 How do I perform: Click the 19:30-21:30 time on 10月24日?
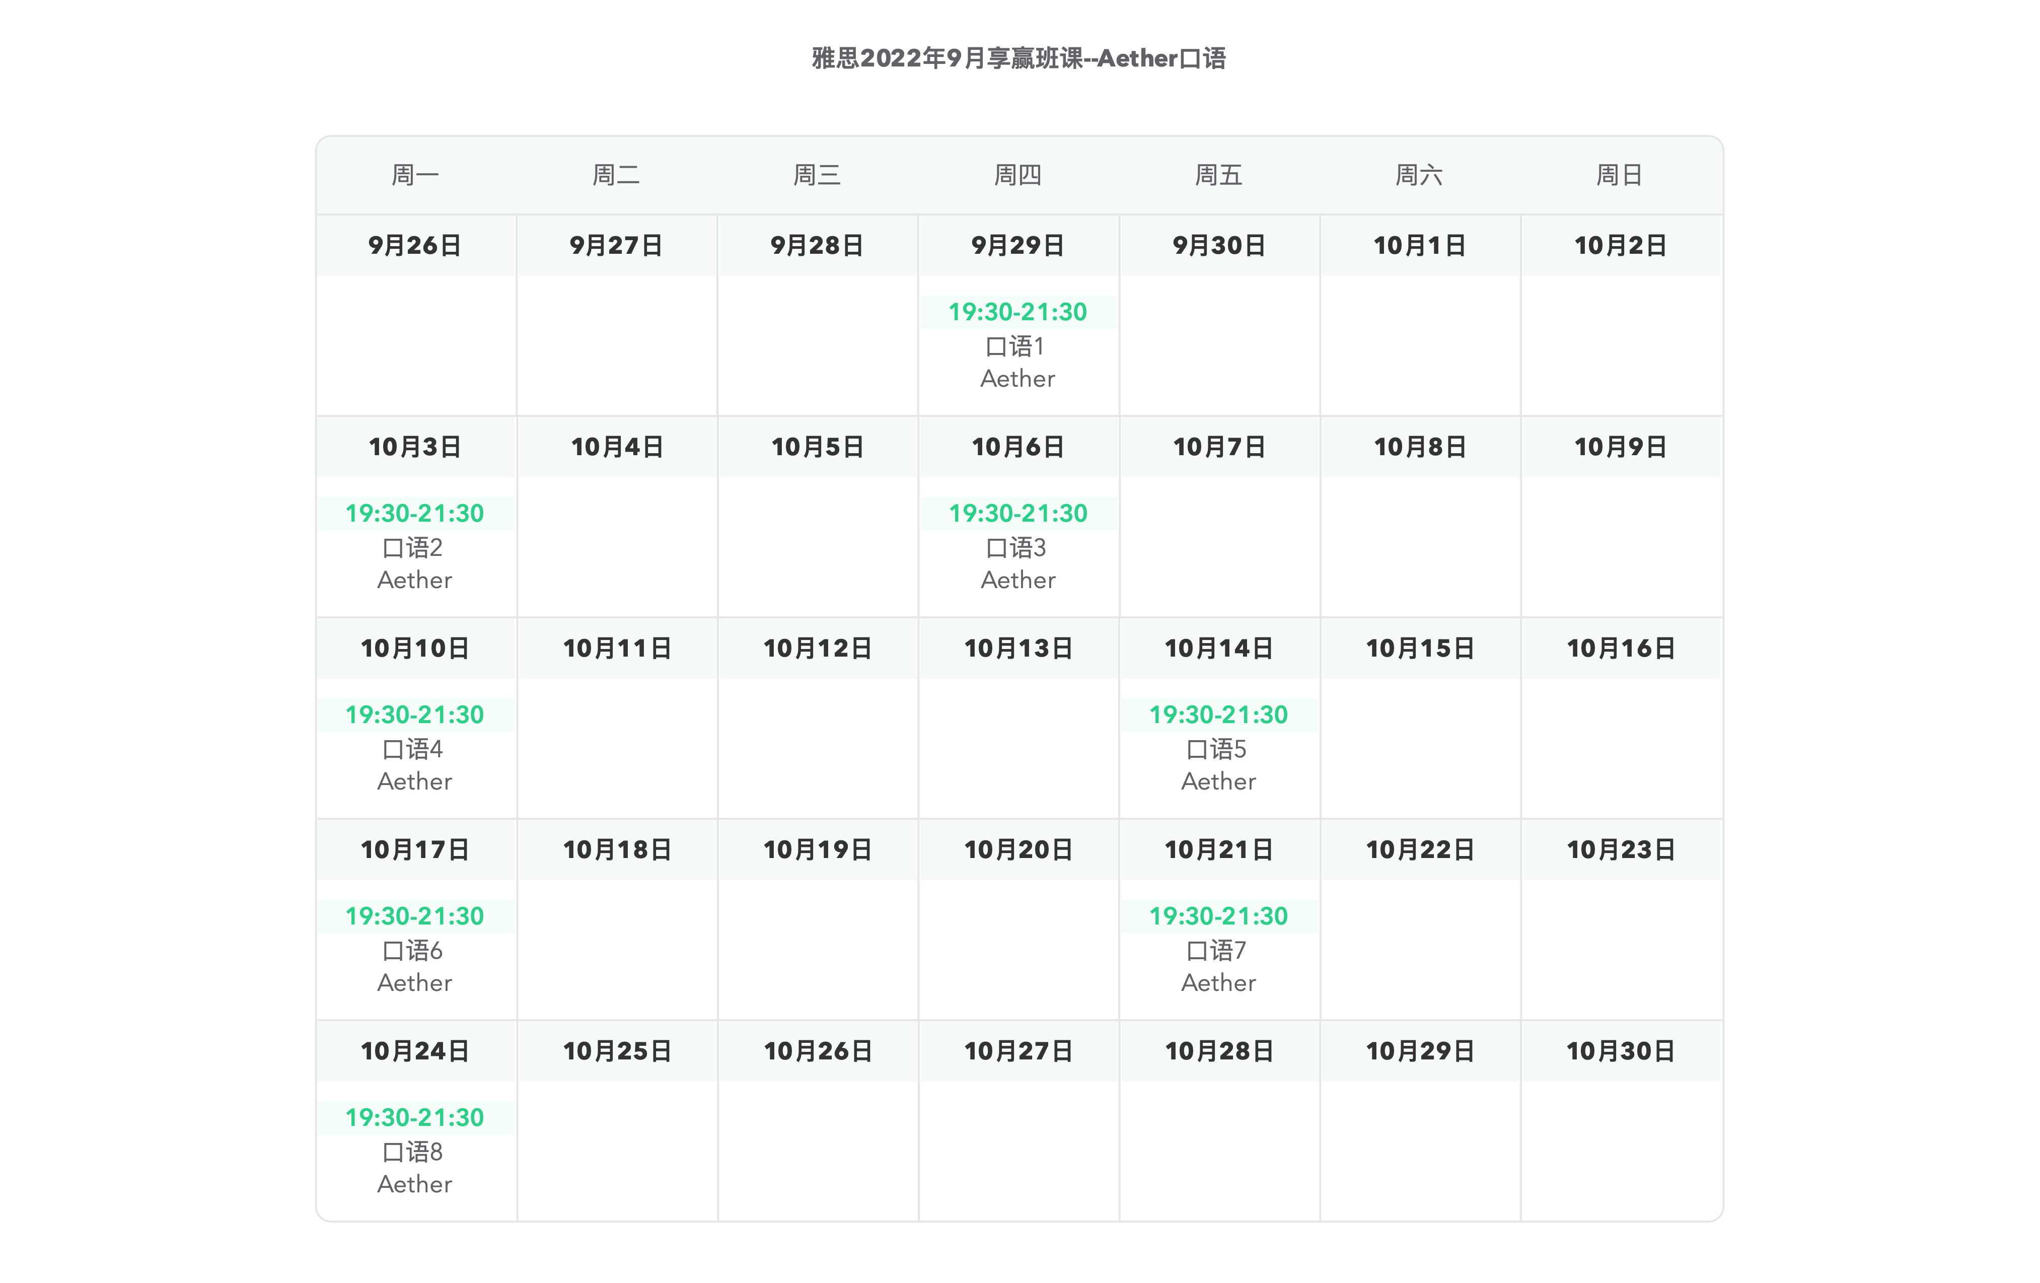pyautogui.click(x=414, y=1118)
